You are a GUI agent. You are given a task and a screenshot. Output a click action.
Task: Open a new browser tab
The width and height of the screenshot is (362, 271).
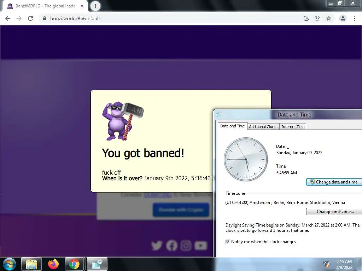95,6
